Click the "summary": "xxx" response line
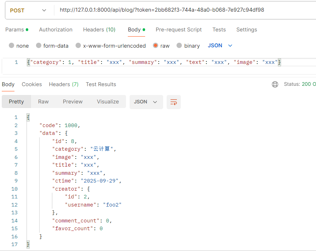This screenshot has width=316, height=251. [x=79, y=173]
